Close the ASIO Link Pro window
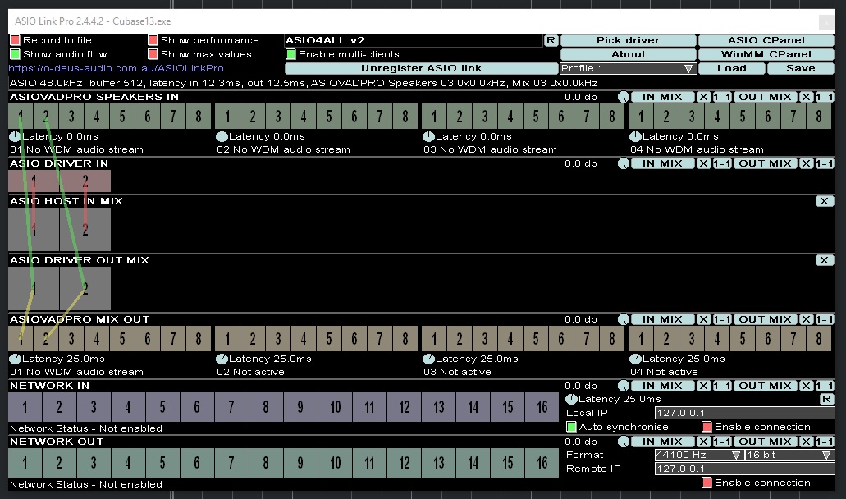Screen dimensions: 846x499 (826, 22)
